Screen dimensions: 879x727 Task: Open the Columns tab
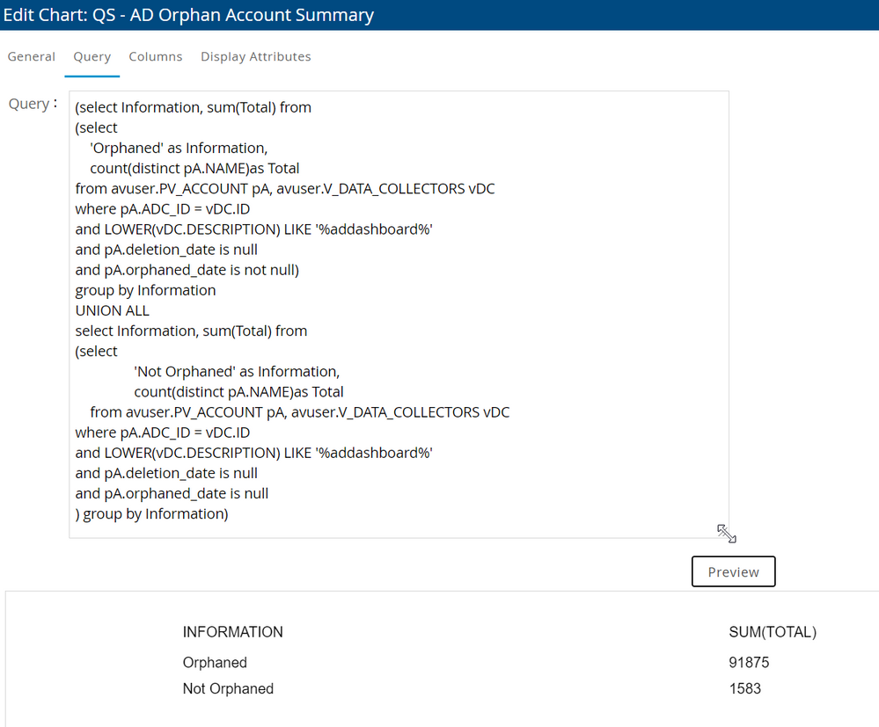pos(155,56)
